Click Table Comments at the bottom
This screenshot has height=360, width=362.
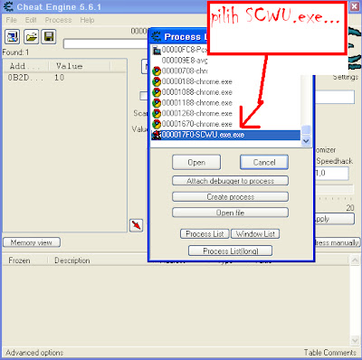coord(330,353)
